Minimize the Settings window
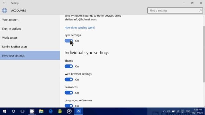 coord(184,3)
